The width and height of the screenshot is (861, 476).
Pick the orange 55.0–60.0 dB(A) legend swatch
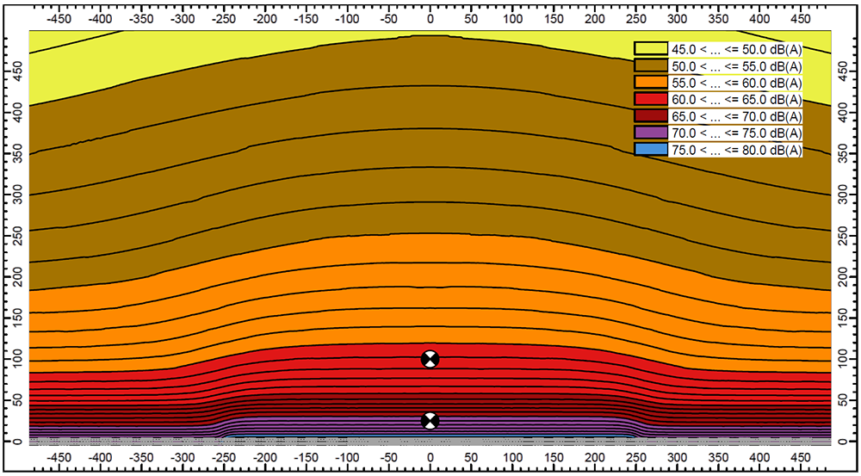(651, 82)
